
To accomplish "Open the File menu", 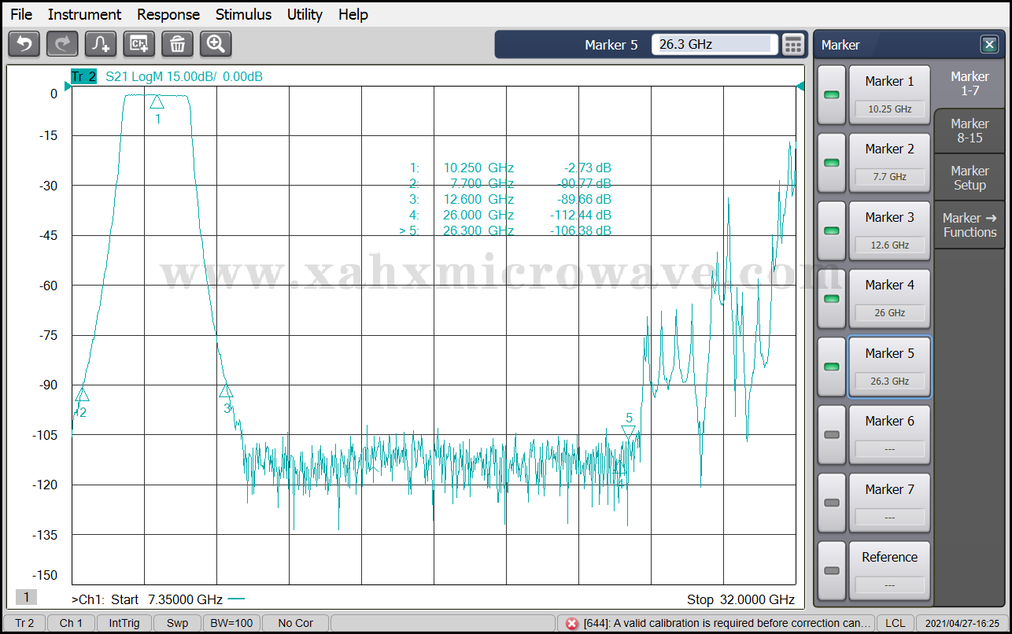I will pos(21,14).
